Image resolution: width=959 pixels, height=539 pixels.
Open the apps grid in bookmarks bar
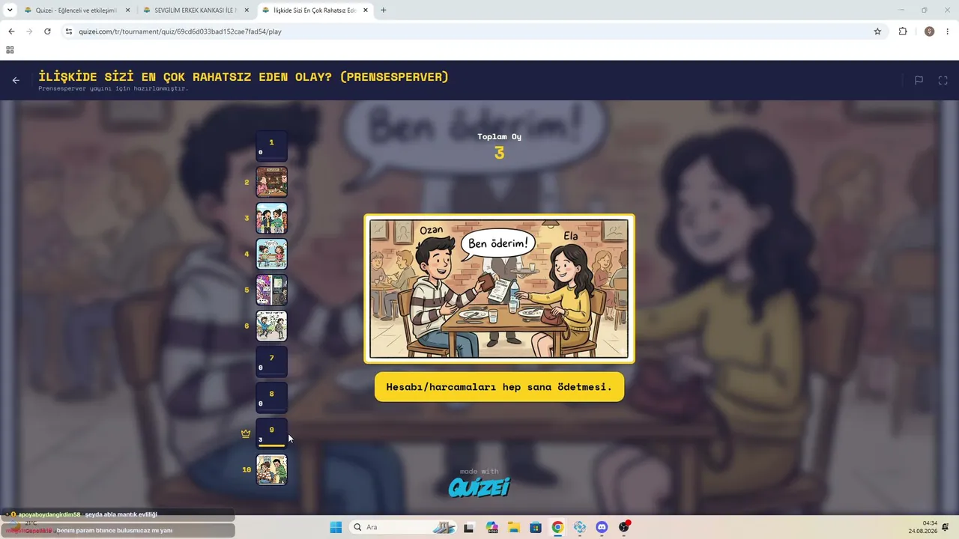click(10, 50)
